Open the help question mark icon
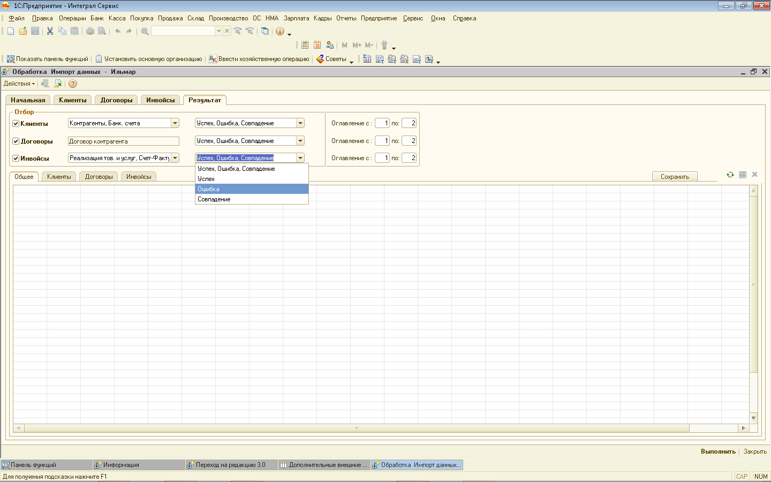This screenshot has height=482, width=771. 73,84
